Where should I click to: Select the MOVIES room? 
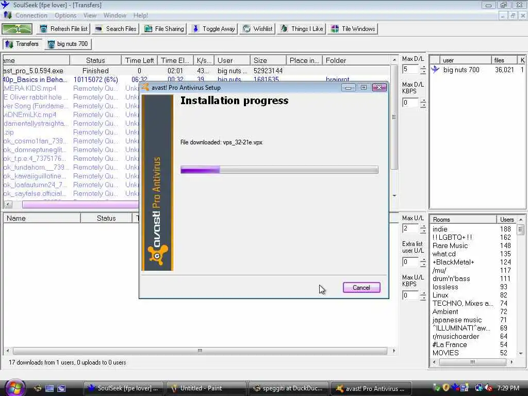click(x=473, y=353)
